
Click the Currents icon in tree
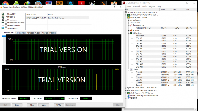click(131, 23)
